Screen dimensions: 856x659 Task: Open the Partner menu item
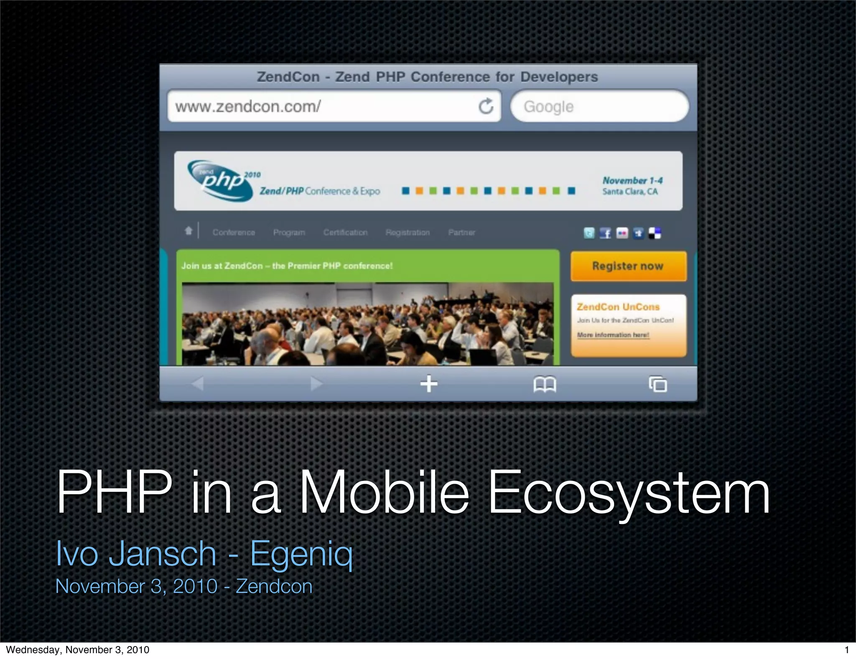[x=462, y=232]
